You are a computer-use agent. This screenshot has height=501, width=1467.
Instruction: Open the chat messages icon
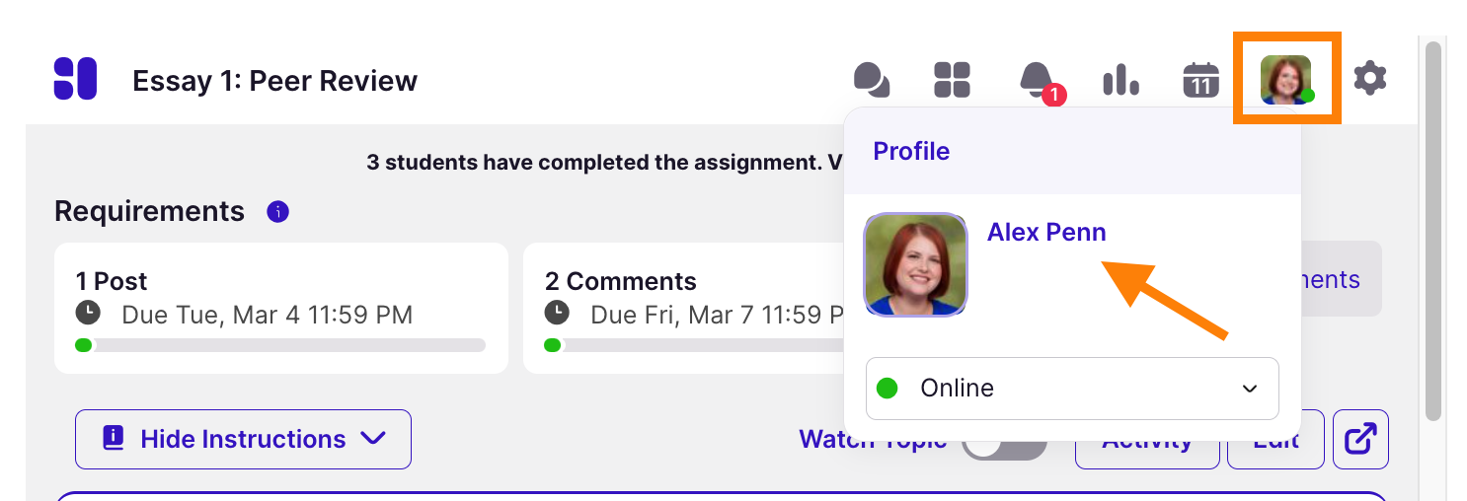point(872,79)
